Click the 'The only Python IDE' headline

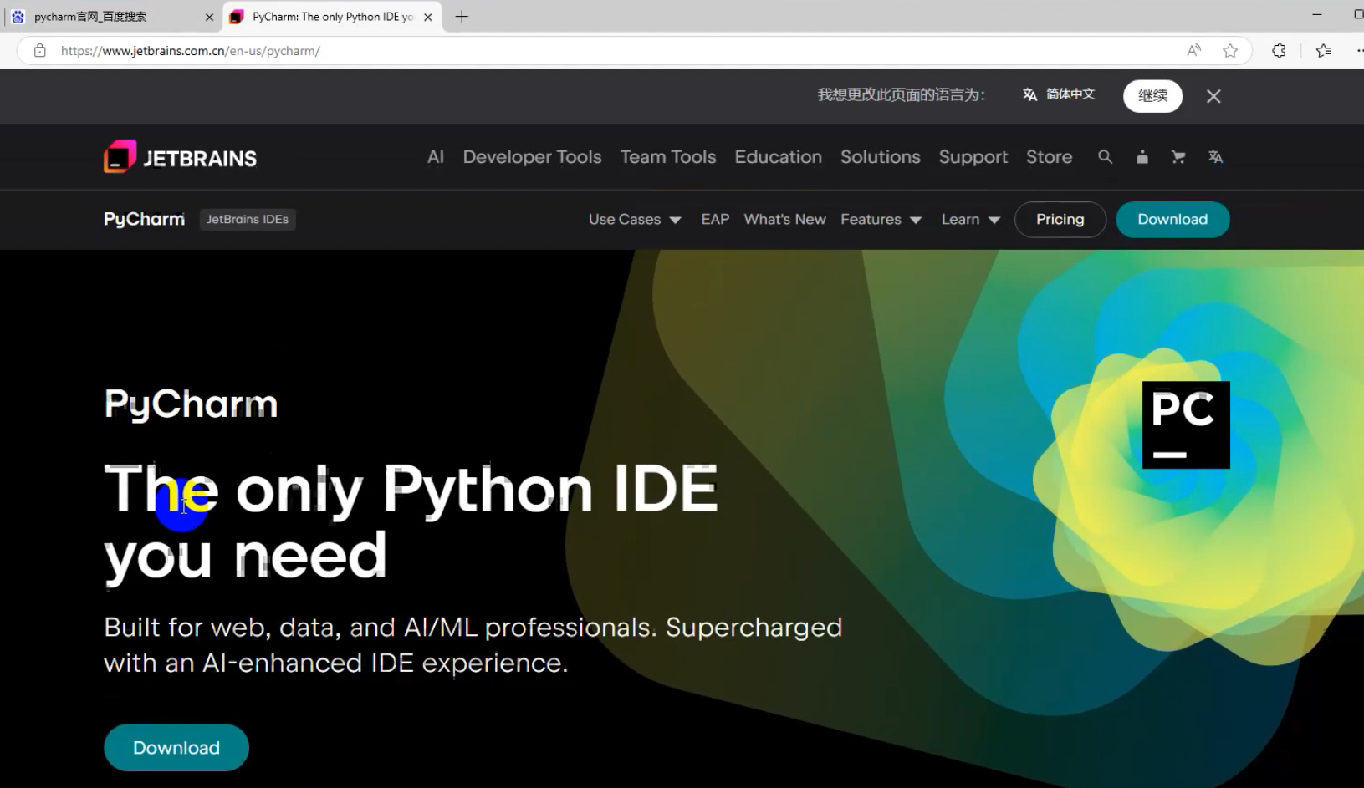click(x=411, y=521)
